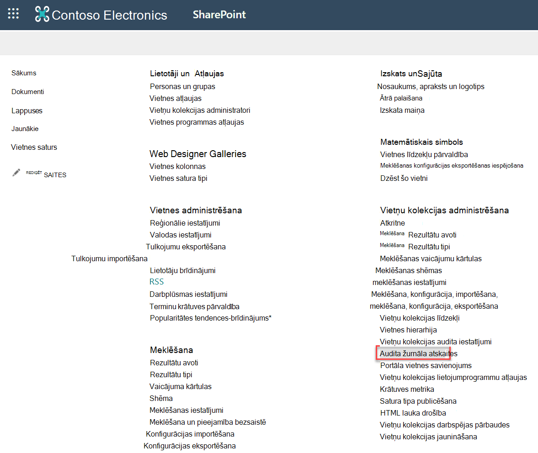The image size is (538, 453).
Task: Click the RSS settings link
Action: pos(156,282)
